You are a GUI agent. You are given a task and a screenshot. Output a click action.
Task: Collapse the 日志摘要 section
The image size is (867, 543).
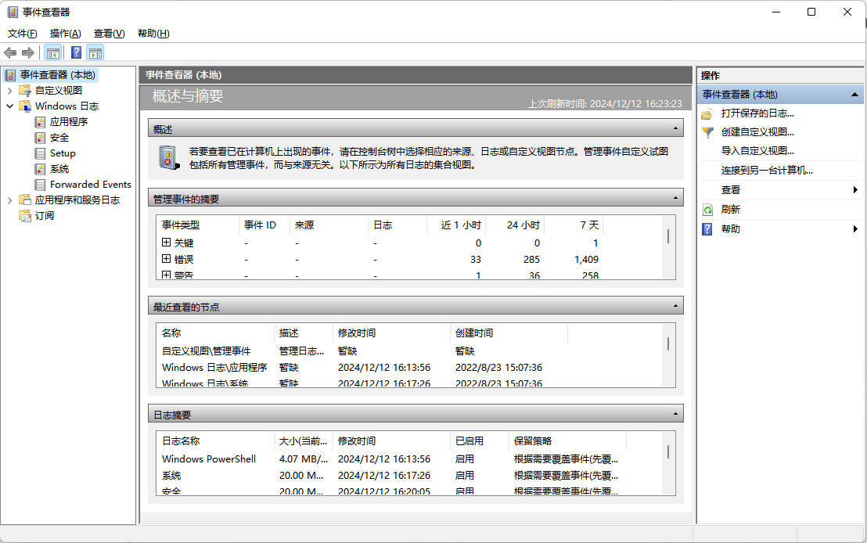click(675, 414)
